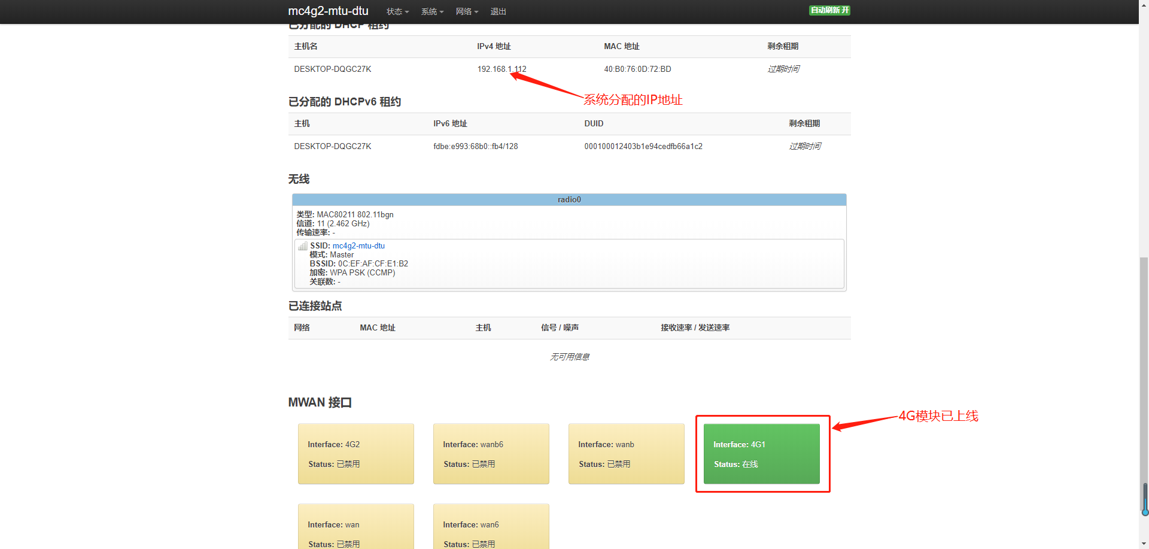Click the 加密 WPA PSK (CCMP) line
Screen dimensions: 1149x549
352,272
